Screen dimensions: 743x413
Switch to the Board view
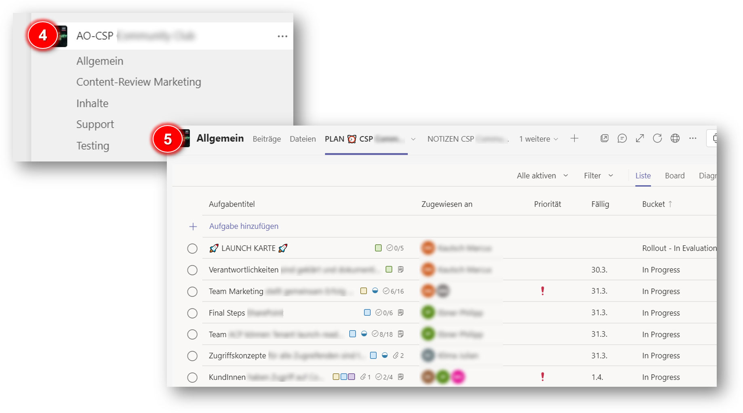[675, 176]
